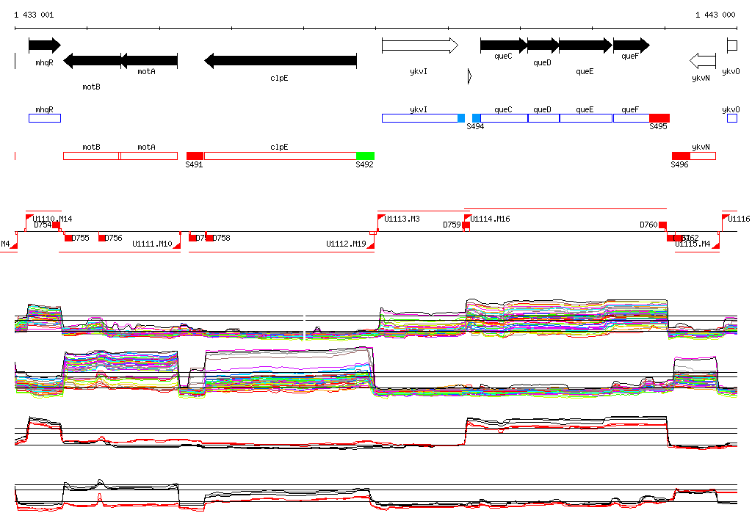The image size is (752, 524).
Task: Click the U1114.M16 upshift flag
Action: pyautogui.click(x=468, y=218)
